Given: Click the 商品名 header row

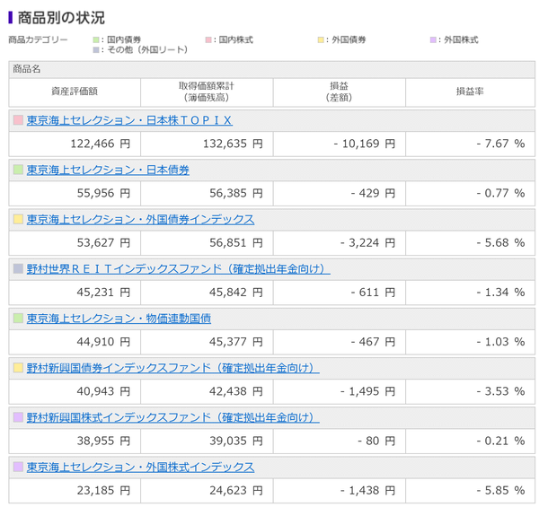Looking at the screenshot, I should coord(271,69).
